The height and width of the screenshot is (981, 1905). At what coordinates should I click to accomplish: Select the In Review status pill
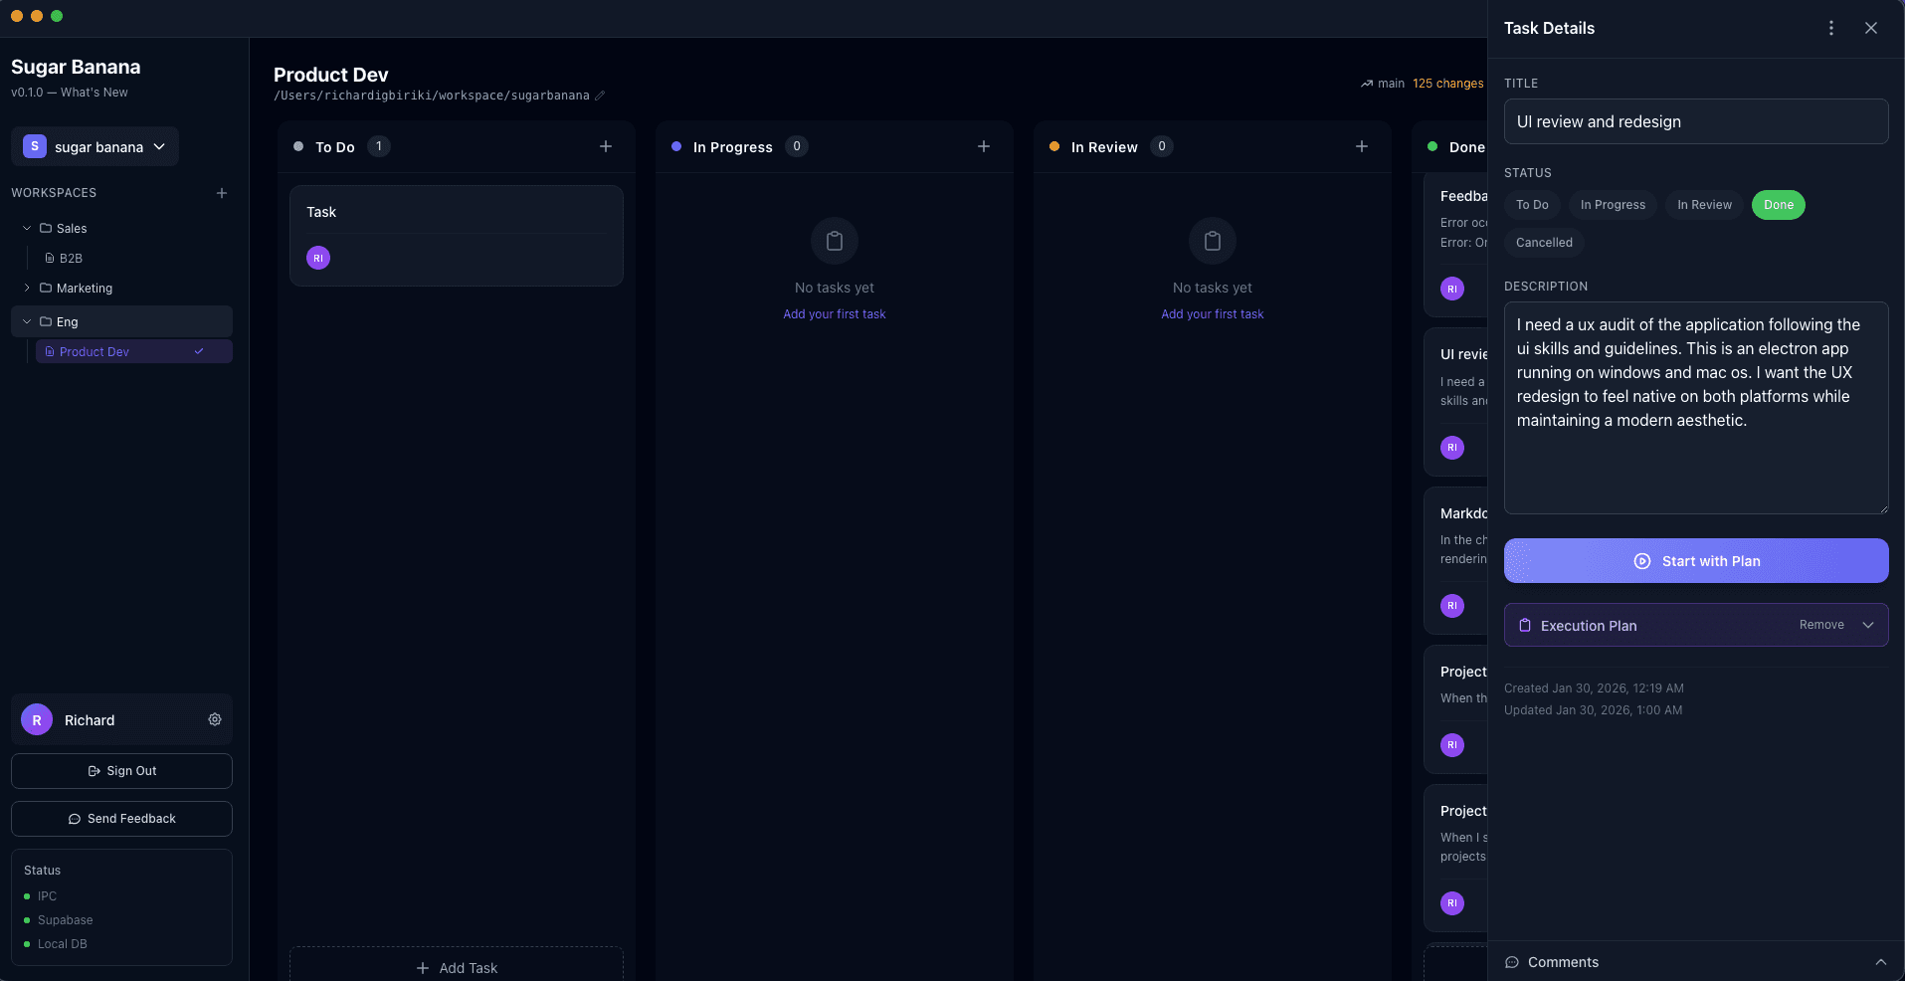point(1703,205)
